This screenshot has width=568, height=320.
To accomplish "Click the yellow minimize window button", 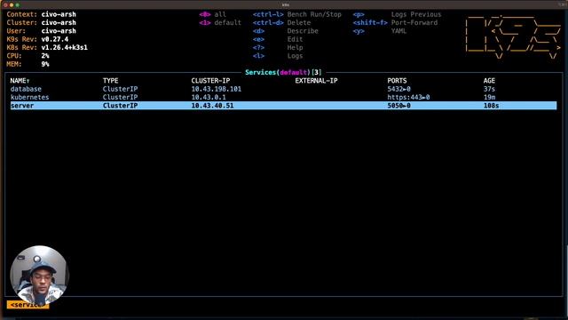I will [x=12, y=4].
